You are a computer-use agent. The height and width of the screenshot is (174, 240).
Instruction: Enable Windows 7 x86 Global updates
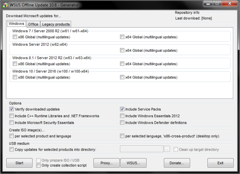click(15, 37)
